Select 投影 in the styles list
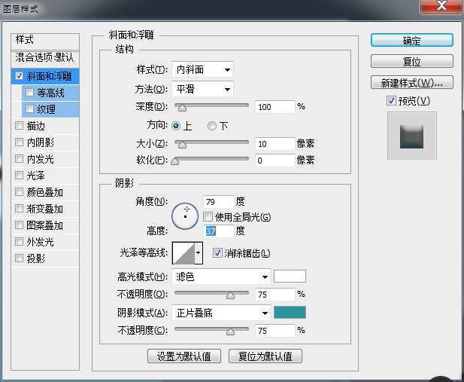This screenshot has width=464, height=382. click(36, 258)
